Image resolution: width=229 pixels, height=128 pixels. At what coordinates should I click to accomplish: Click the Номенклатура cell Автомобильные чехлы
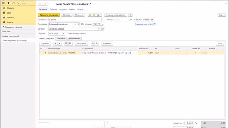[x=64, y=53]
